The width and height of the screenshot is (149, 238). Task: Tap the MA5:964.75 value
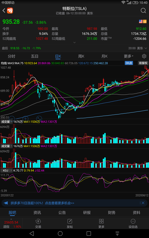click(15, 63)
